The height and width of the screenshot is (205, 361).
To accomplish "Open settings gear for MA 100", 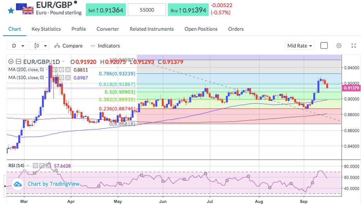I will click(61, 78).
